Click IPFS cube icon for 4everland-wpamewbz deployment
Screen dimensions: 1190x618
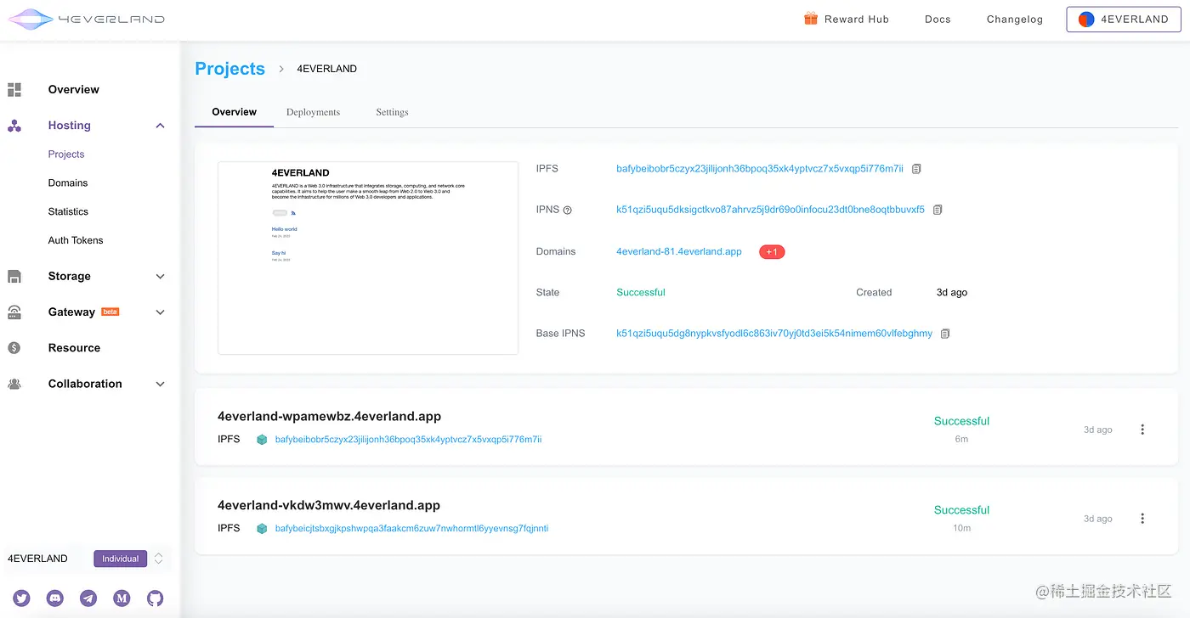pyautogui.click(x=262, y=440)
